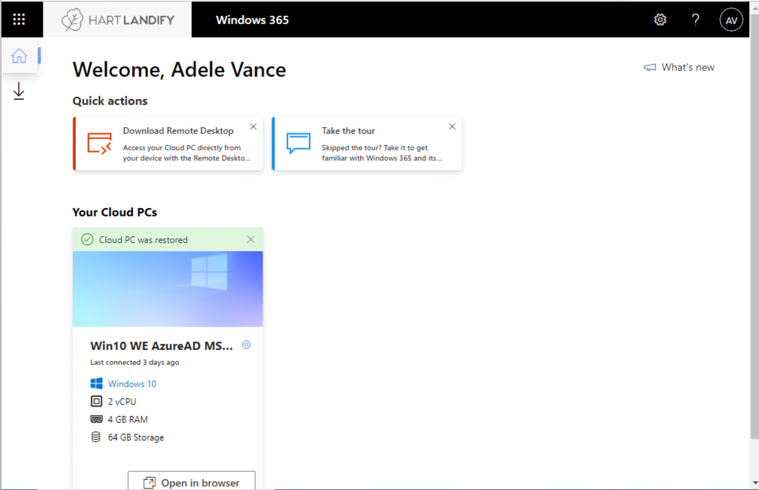The width and height of the screenshot is (759, 490).
Task: Click the Windows 365 title
Action: [x=253, y=20]
